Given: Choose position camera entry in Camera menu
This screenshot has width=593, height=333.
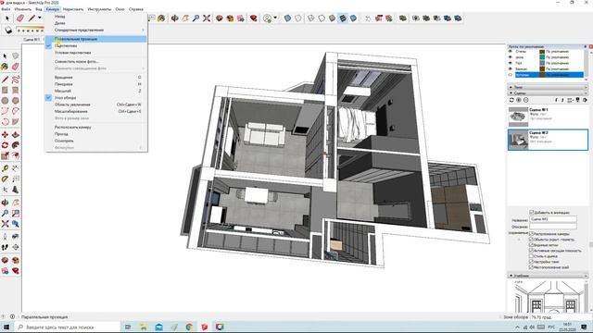Looking at the screenshot, I should point(96,128).
